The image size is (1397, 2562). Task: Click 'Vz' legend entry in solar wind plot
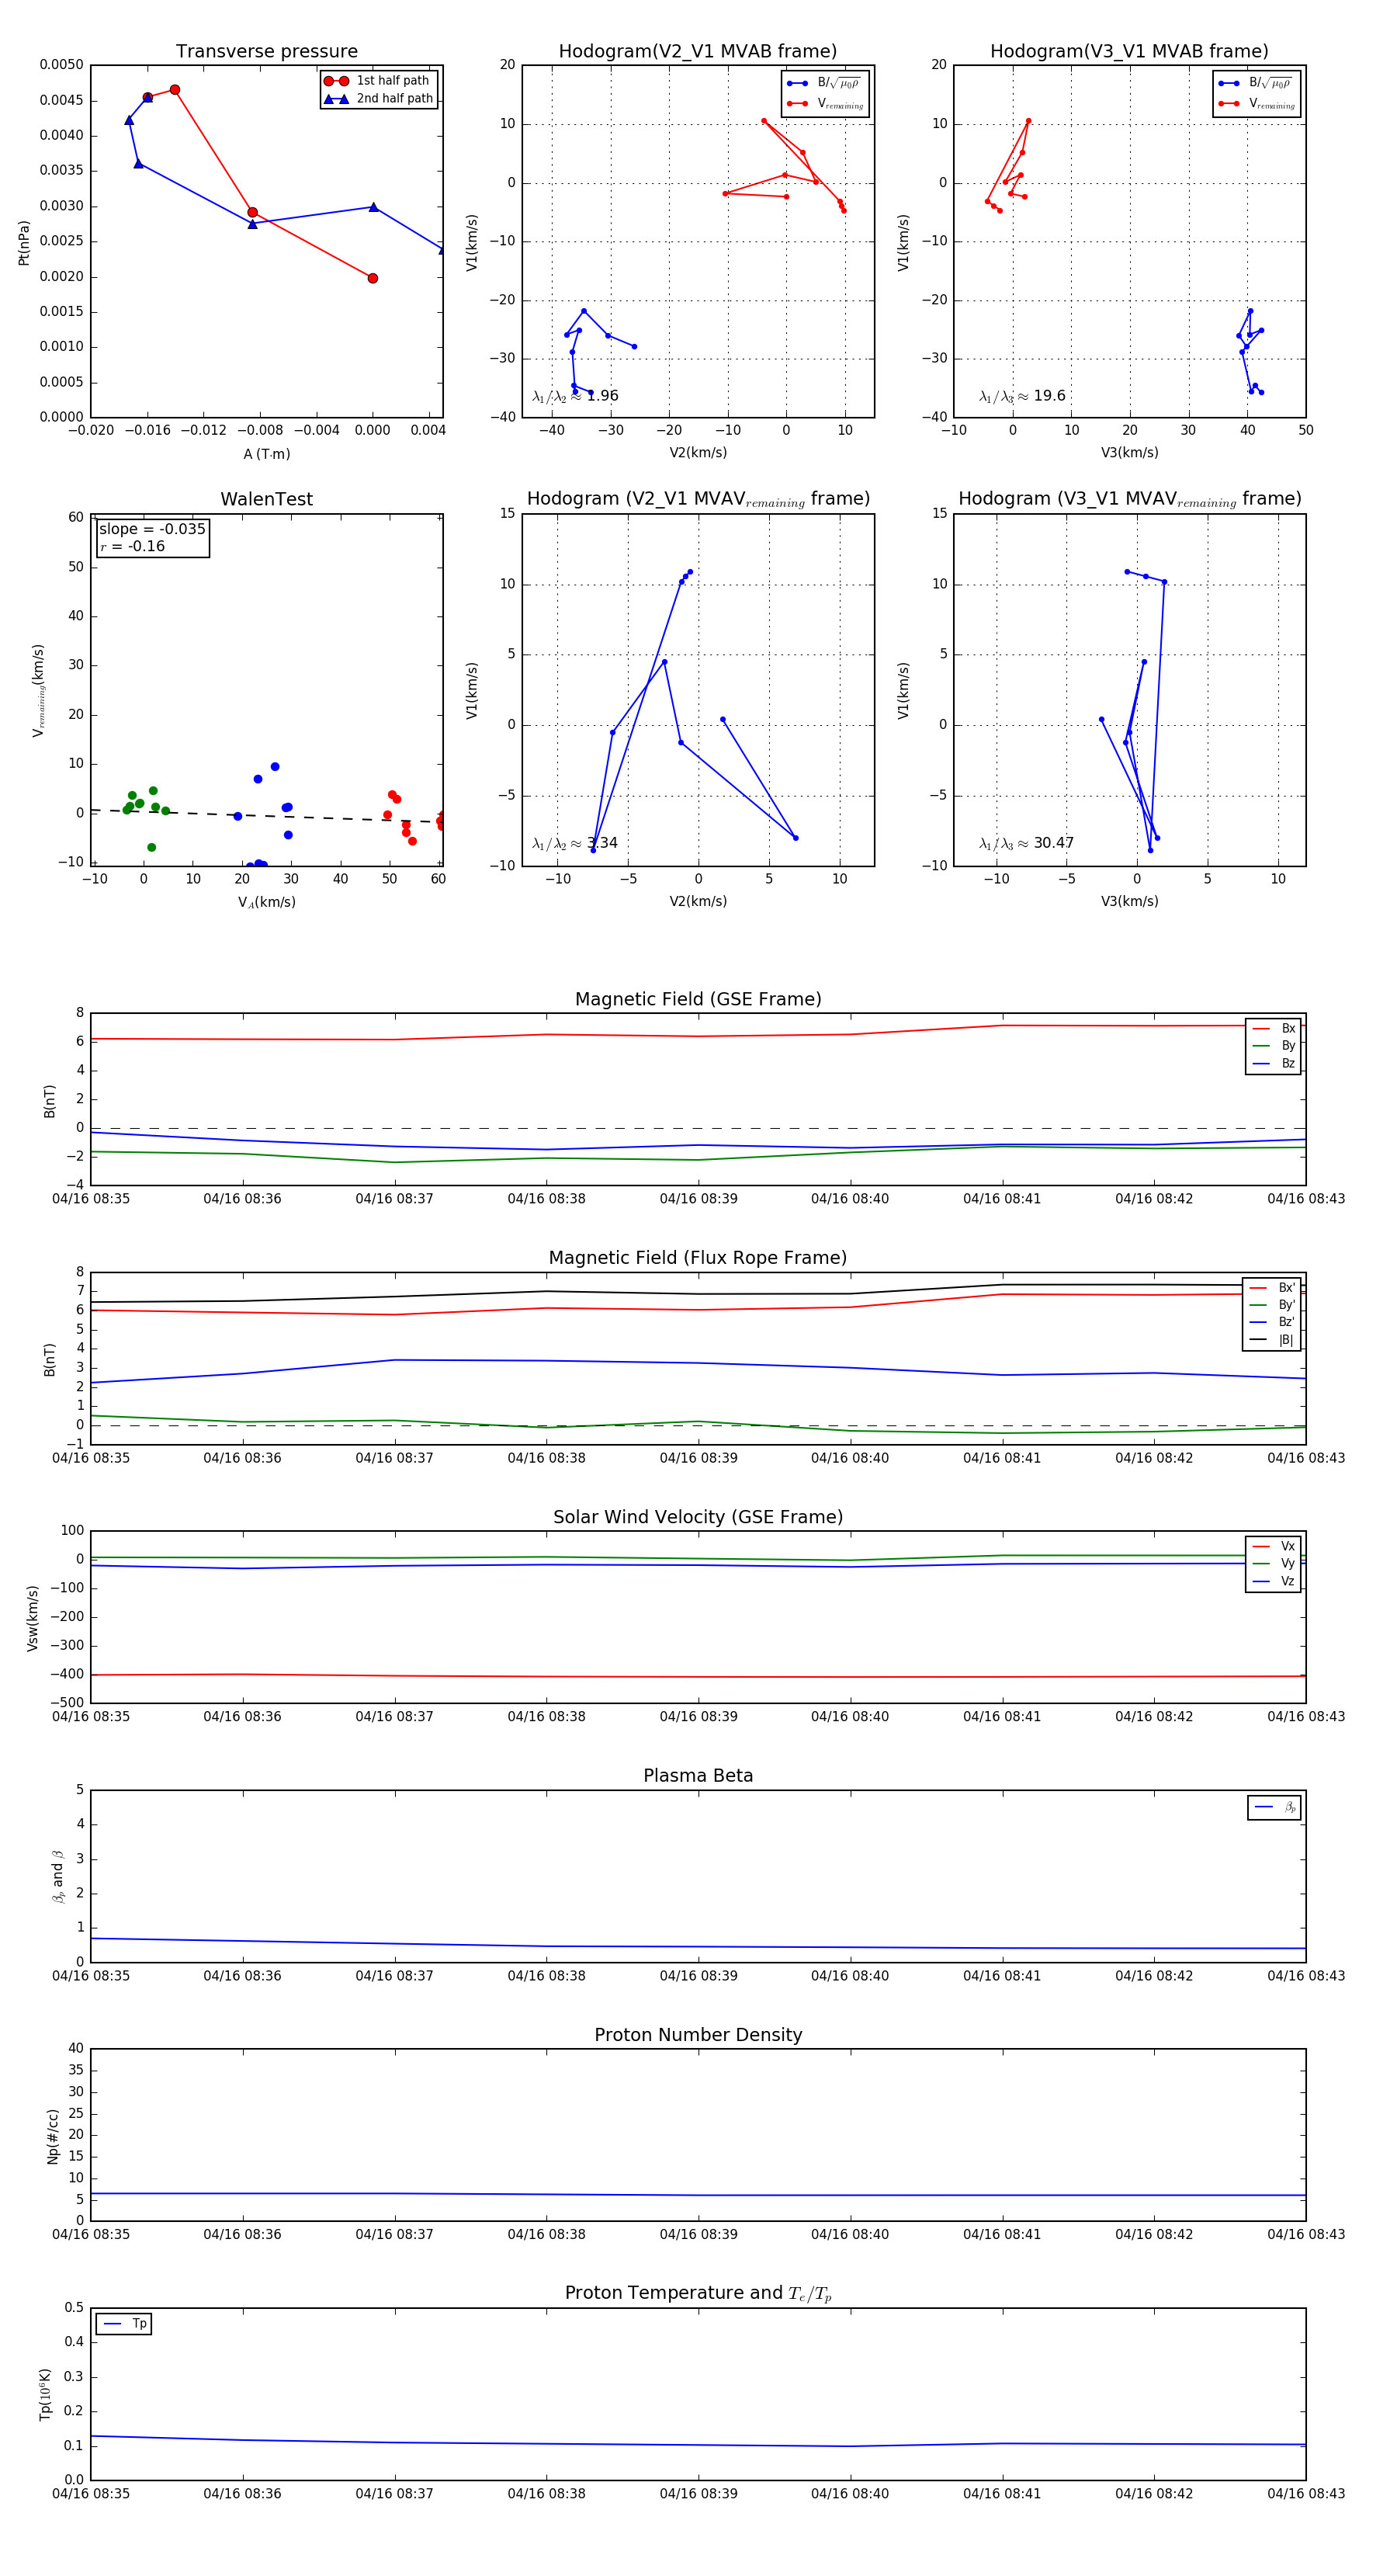1274,1581
